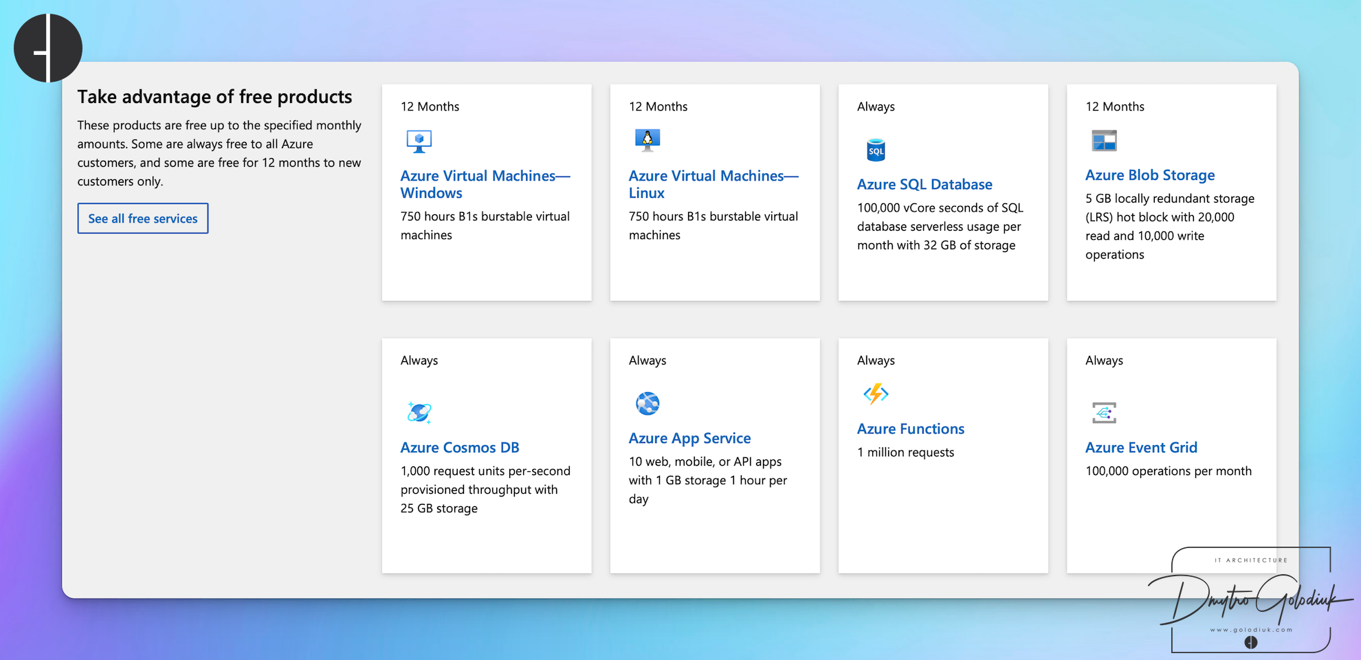Click the '100,000 vCore seconds' SQL description

coord(940,227)
